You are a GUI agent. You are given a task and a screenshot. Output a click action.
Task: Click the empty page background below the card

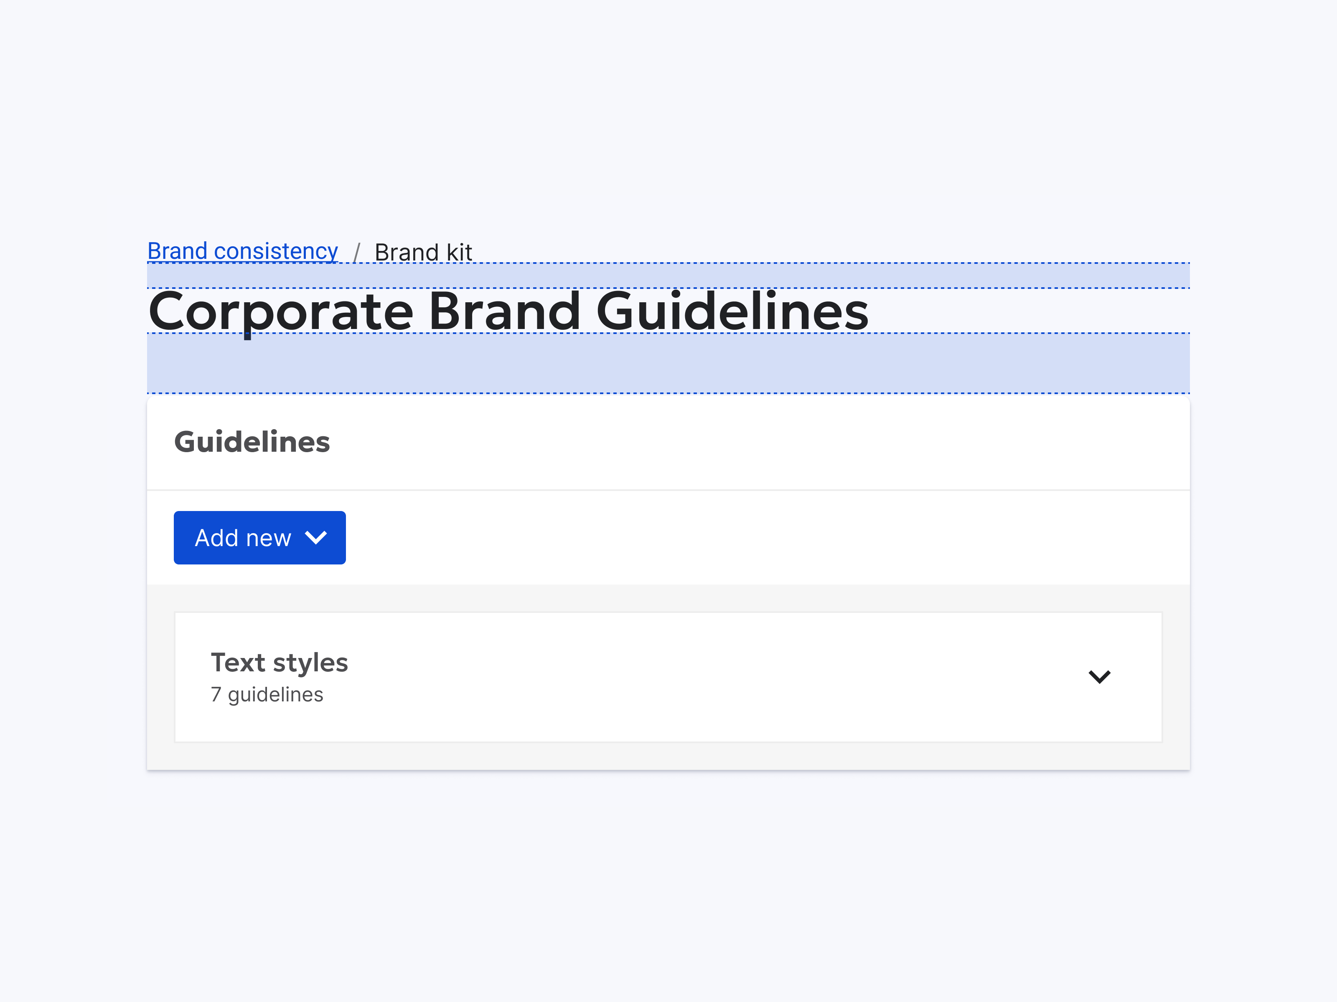tap(665, 882)
